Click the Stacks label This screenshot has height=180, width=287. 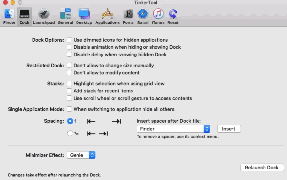(55, 83)
